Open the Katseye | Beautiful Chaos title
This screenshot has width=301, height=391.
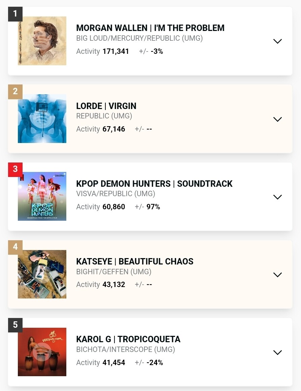[135, 261]
